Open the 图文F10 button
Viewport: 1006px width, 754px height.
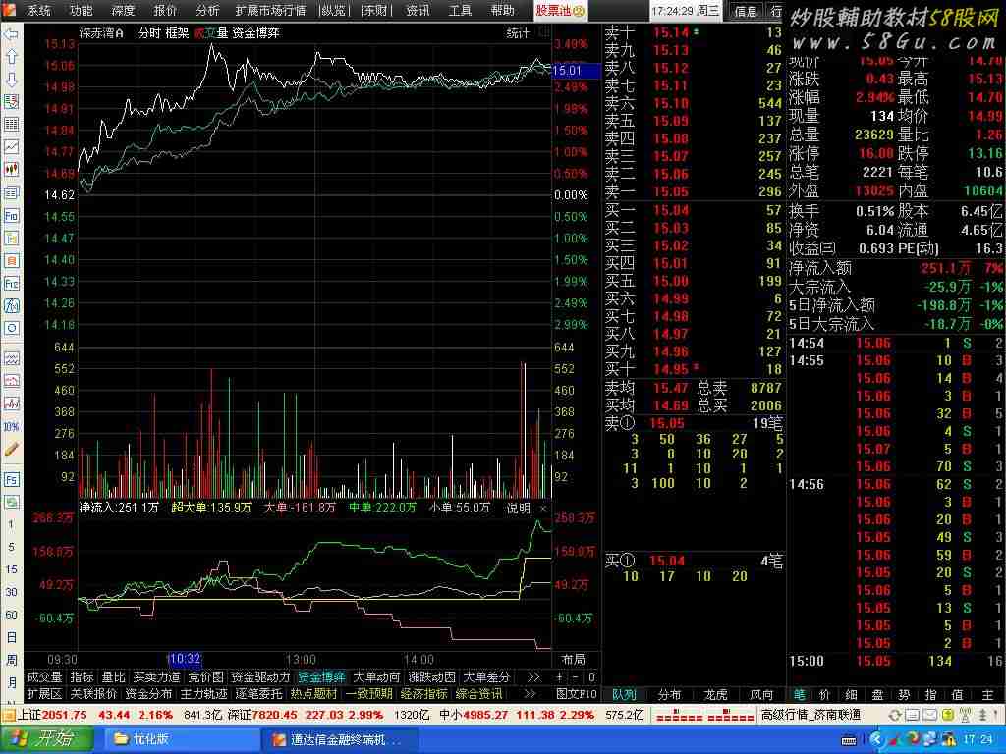(x=577, y=694)
